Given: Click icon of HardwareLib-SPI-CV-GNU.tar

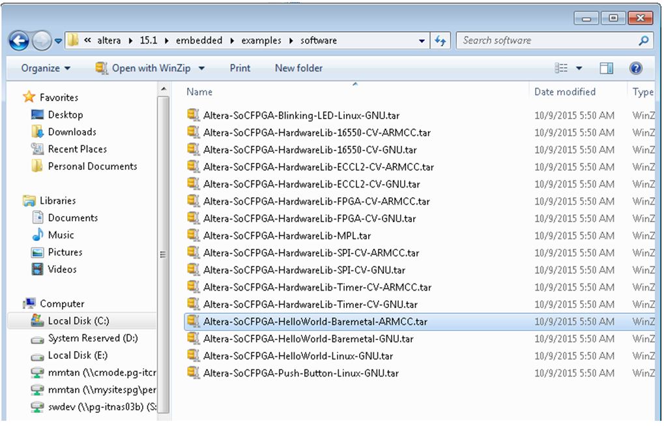Looking at the screenshot, I should coord(193,269).
